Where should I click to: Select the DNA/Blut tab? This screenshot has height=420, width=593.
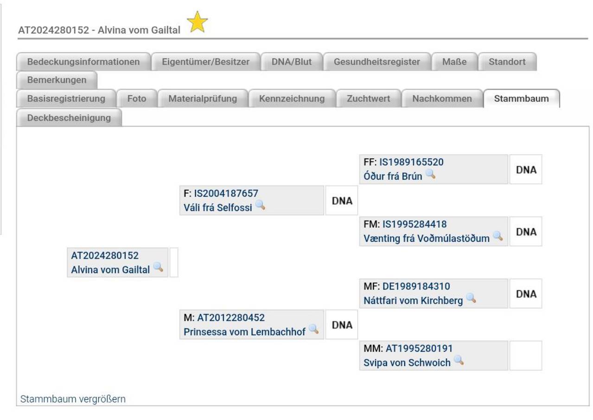291,62
